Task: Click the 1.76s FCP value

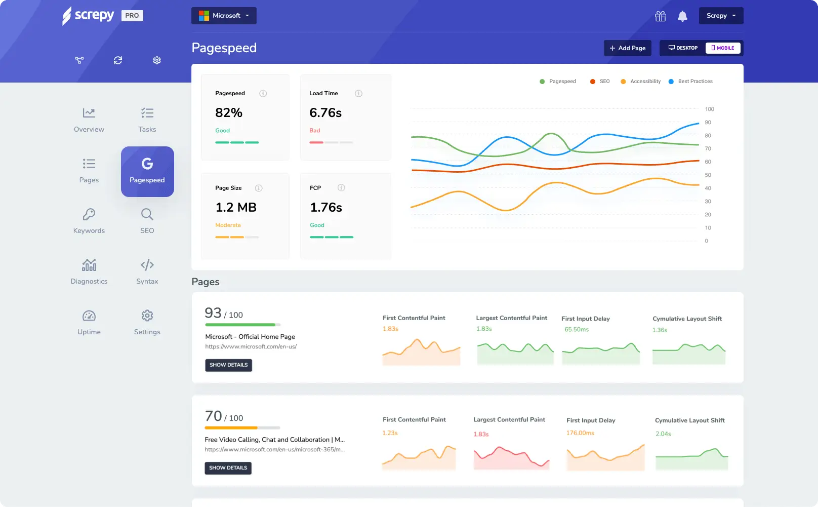Action: [326, 208]
